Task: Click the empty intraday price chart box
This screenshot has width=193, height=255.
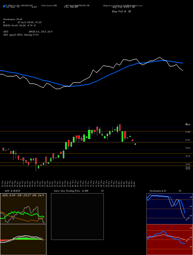Action: click(x=77, y=216)
